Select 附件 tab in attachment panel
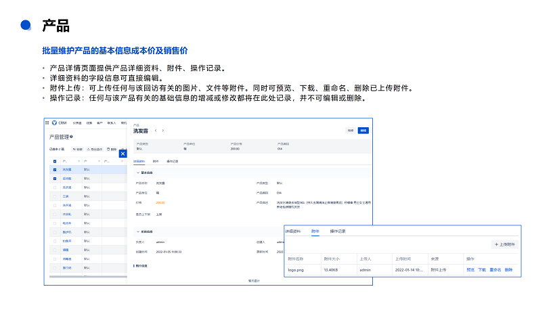Viewport: 555px width, 312px height. tap(315, 231)
